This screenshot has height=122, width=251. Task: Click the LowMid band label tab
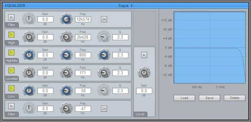pos(12,79)
